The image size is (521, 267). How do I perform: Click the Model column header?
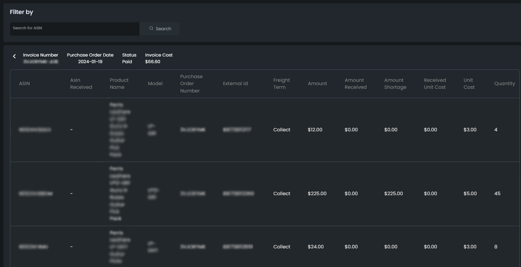(x=155, y=83)
